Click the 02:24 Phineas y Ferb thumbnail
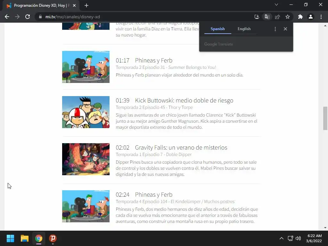The width and height of the screenshot is (328, 246). tap(86, 206)
